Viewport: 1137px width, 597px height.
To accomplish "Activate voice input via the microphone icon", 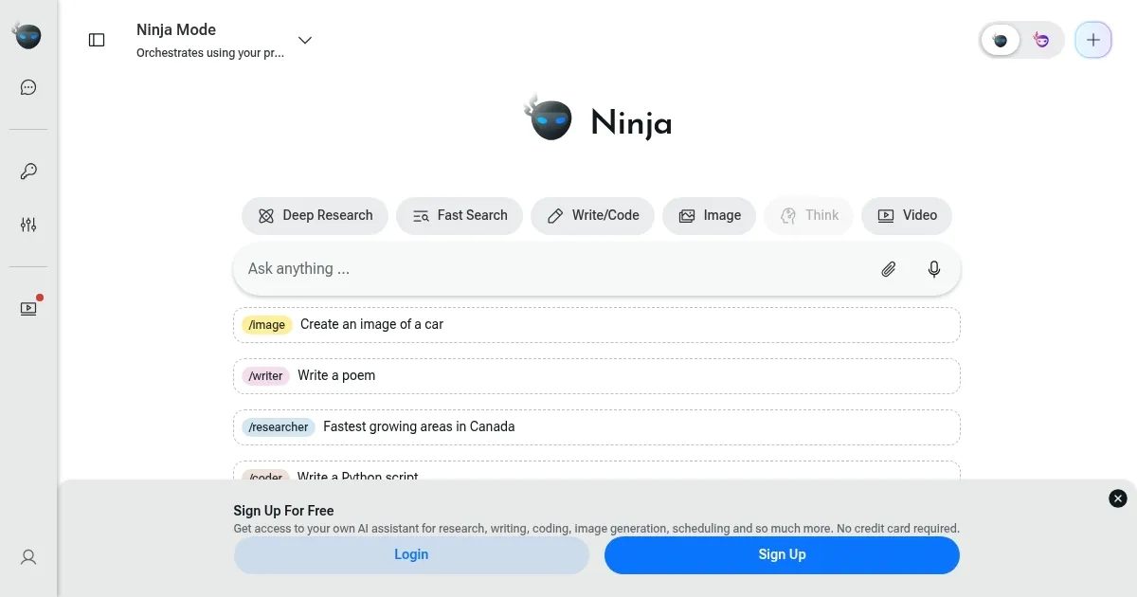I will click(933, 269).
